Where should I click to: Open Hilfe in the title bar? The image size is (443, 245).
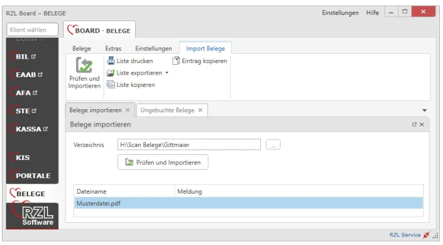[x=373, y=13]
